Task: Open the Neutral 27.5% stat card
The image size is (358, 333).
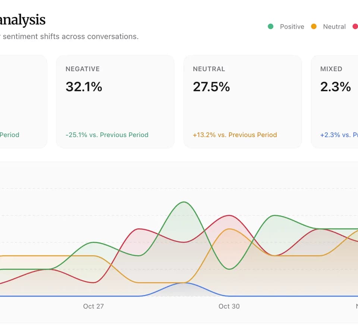Action: click(243, 102)
